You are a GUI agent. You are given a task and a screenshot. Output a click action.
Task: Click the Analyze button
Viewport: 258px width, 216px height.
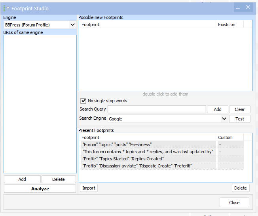click(x=40, y=189)
